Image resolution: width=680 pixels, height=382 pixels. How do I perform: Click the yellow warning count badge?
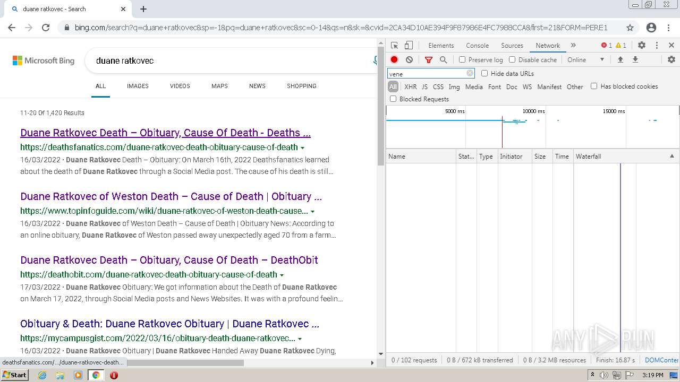click(x=621, y=46)
